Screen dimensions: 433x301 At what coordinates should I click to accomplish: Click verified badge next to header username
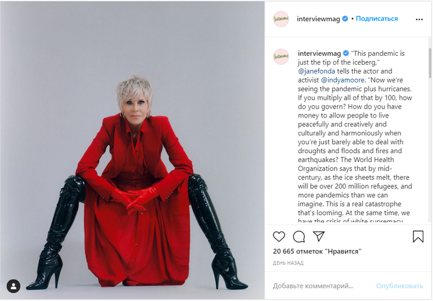[x=345, y=18]
